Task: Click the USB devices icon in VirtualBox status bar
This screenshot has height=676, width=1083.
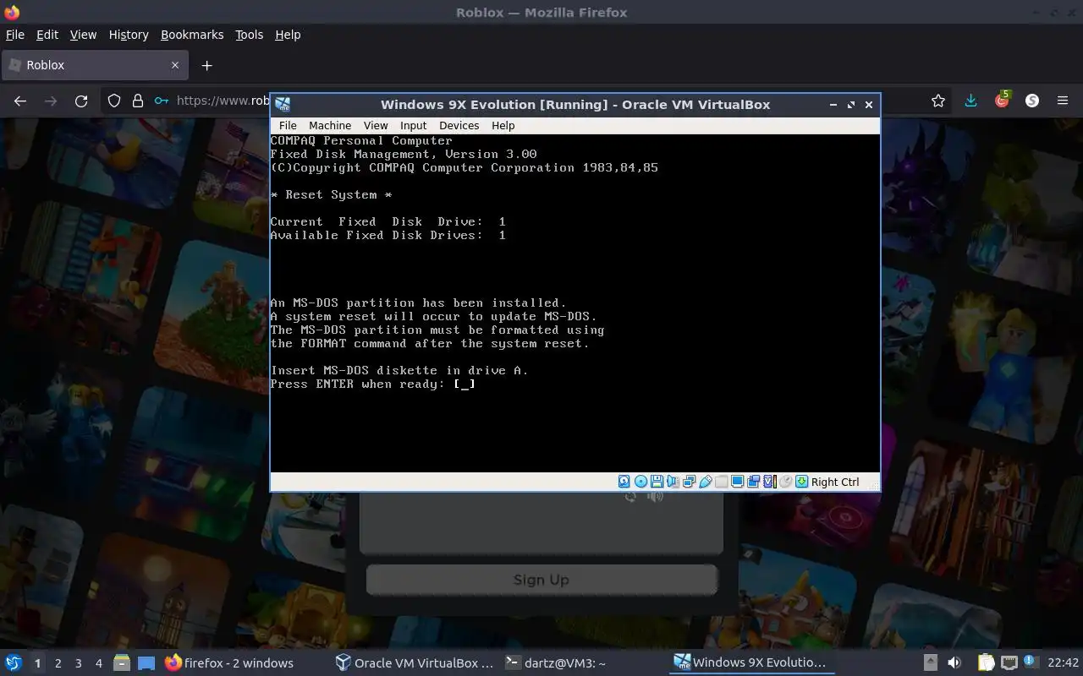Action: pyautogui.click(x=705, y=482)
